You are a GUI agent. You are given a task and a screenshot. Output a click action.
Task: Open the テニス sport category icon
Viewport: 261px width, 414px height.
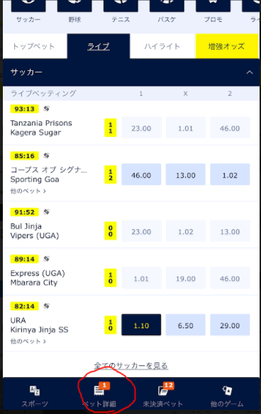[x=121, y=6]
